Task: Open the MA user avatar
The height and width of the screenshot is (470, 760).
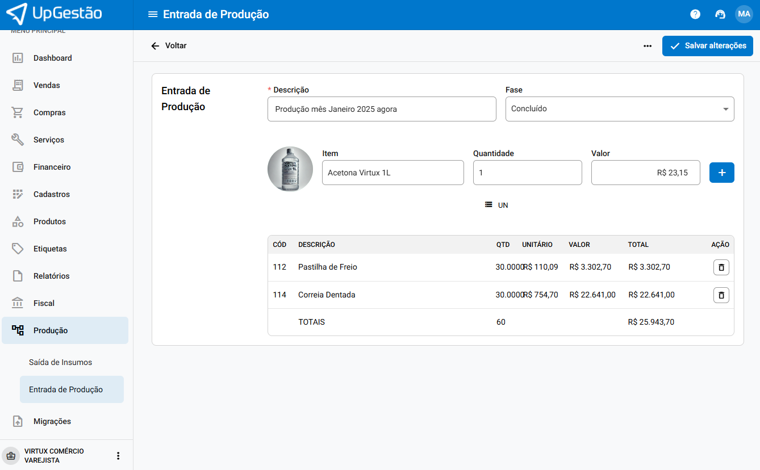Action: (744, 14)
